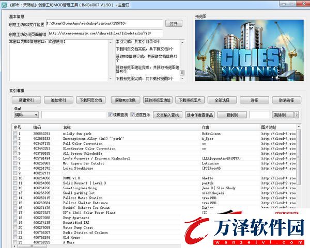Click the 新建索引 button

[26, 100]
